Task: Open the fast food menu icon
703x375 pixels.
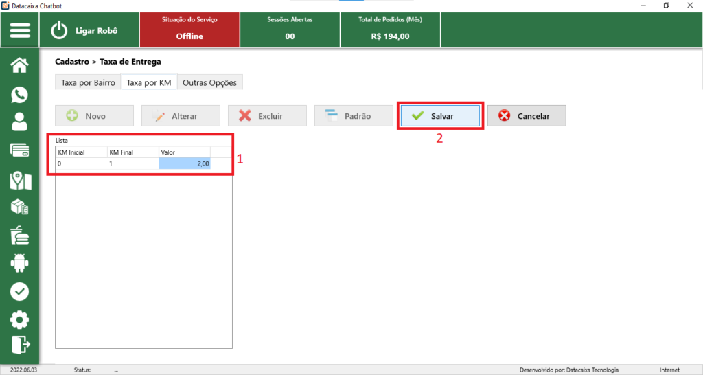Action: [x=20, y=236]
